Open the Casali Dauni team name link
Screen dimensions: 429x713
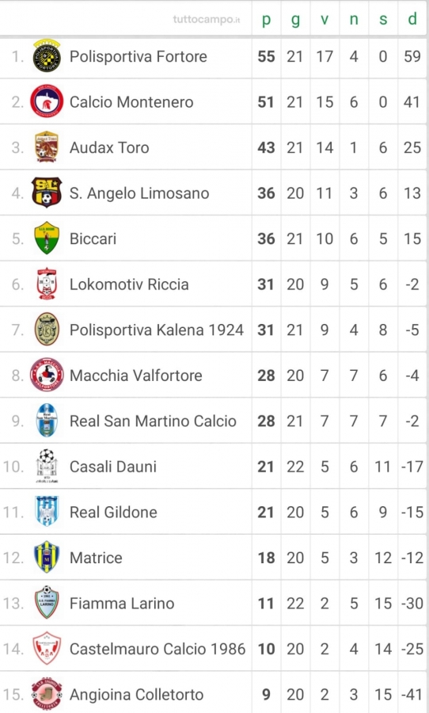pyautogui.click(x=113, y=467)
